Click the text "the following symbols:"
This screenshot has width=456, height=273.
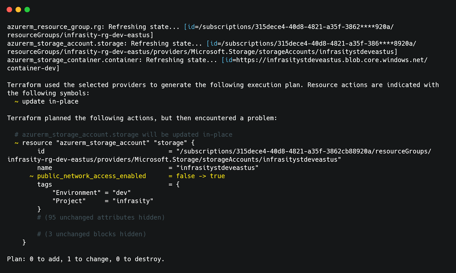click(48, 93)
